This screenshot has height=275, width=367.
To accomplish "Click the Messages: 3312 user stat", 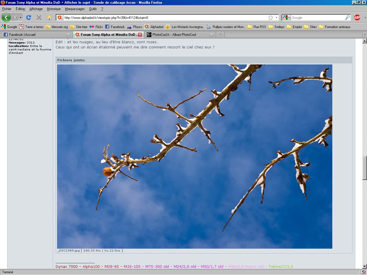I will (x=22, y=42).
